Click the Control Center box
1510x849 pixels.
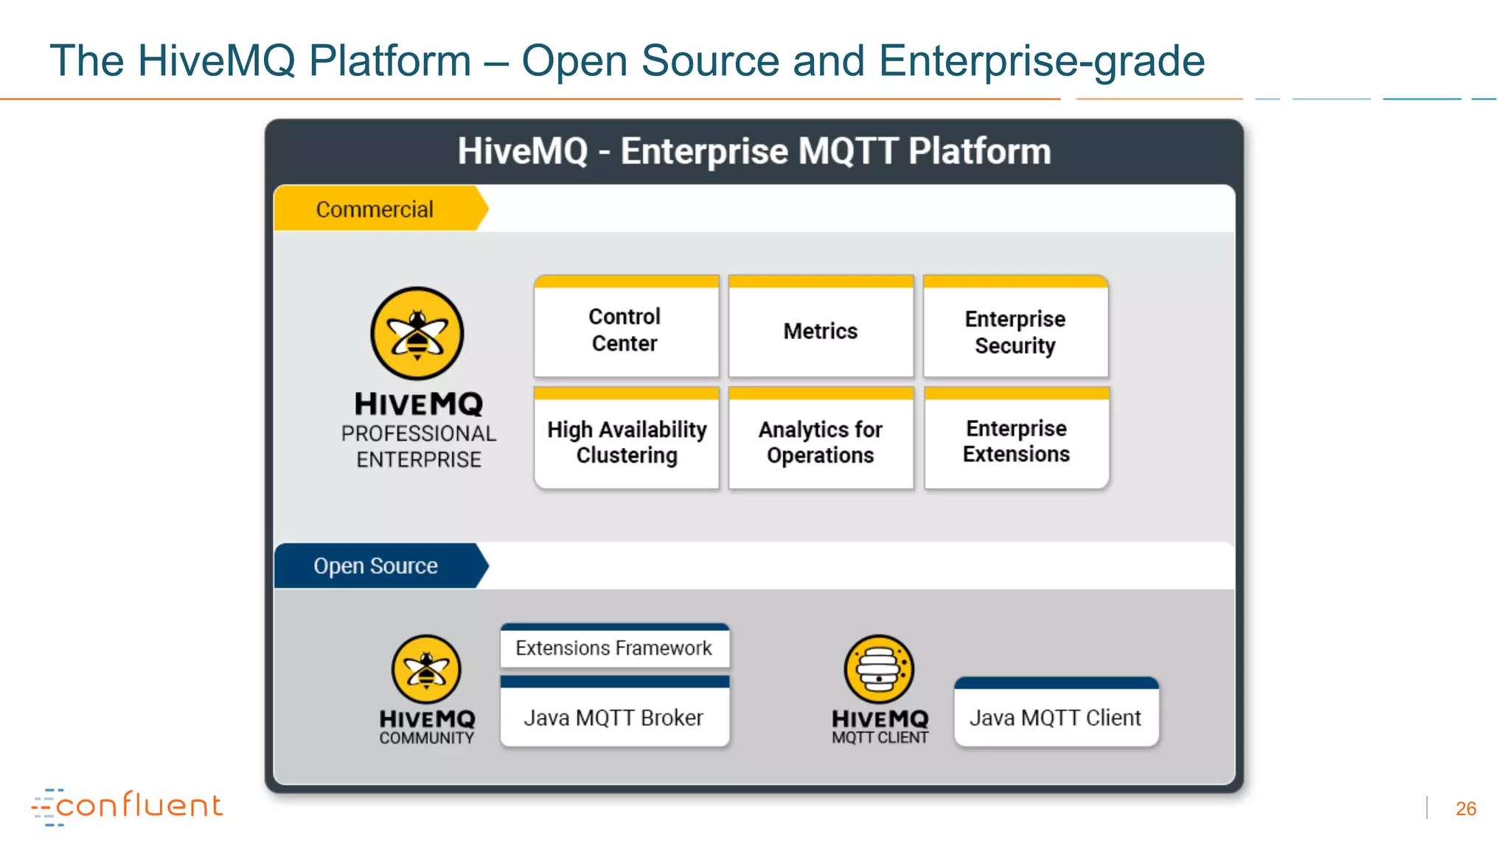pyautogui.click(x=626, y=330)
